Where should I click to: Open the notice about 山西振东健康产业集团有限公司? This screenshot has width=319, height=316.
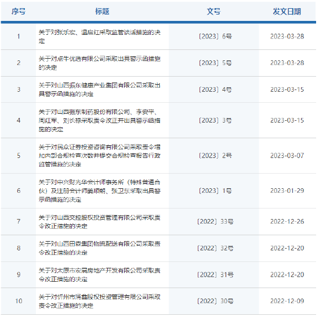(x=100, y=89)
